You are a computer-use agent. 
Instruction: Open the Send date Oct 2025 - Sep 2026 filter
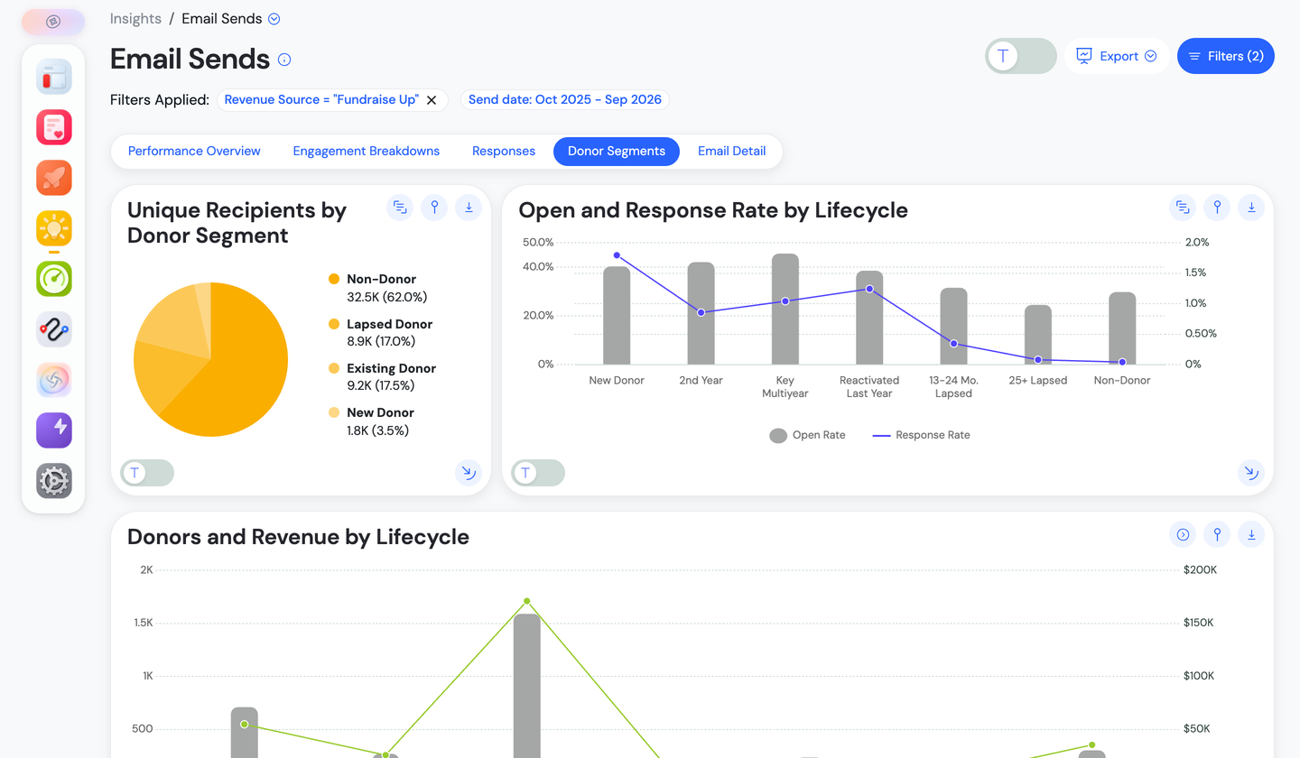pos(565,99)
